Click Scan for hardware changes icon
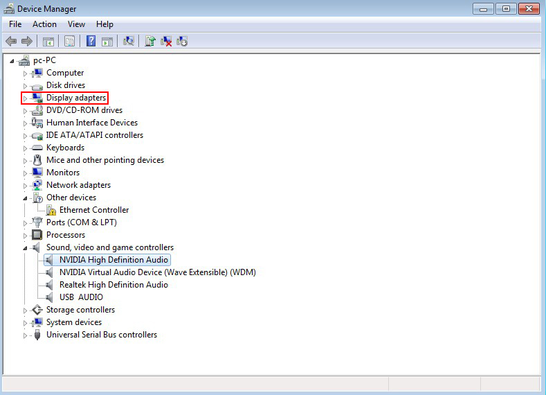The width and height of the screenshot is (546, 395). (x=129, y=41)
